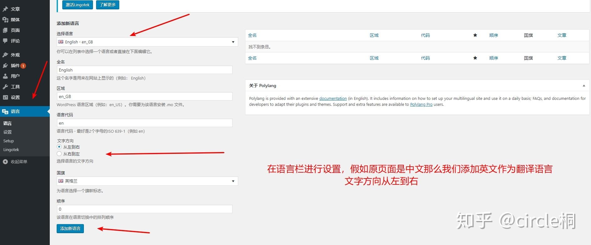The height and width of the screenshot is (245, 591).
Task: Click the 添加新语言 button
Action: tap(70, 228)
